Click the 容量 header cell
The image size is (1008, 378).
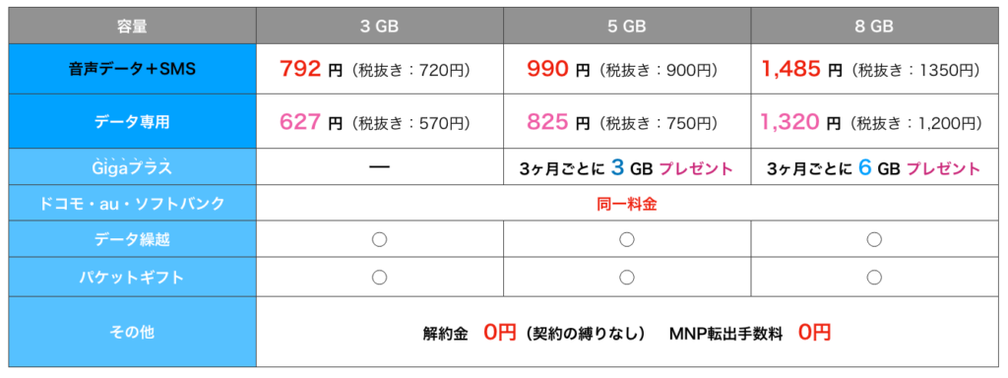tap(133, 26)
